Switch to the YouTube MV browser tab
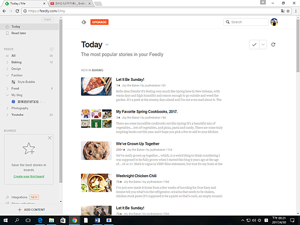The height and width of the screenshot is (225, 300). [70, 3]
